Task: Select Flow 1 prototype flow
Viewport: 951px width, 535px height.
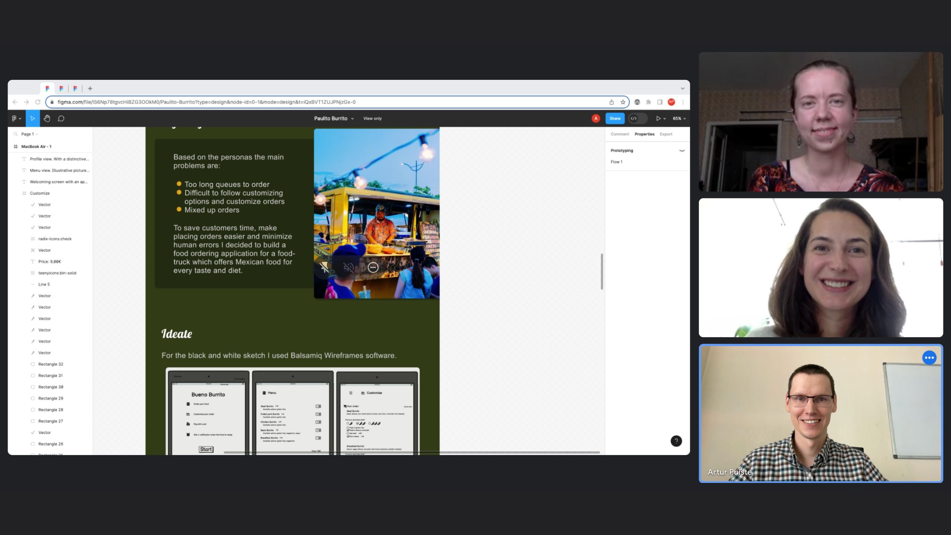Action: pos(616,162)
